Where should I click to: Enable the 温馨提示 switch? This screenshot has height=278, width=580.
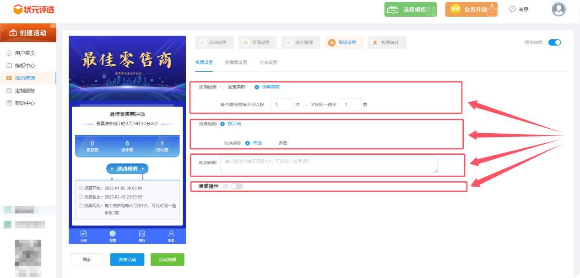(x=237, y=186)
